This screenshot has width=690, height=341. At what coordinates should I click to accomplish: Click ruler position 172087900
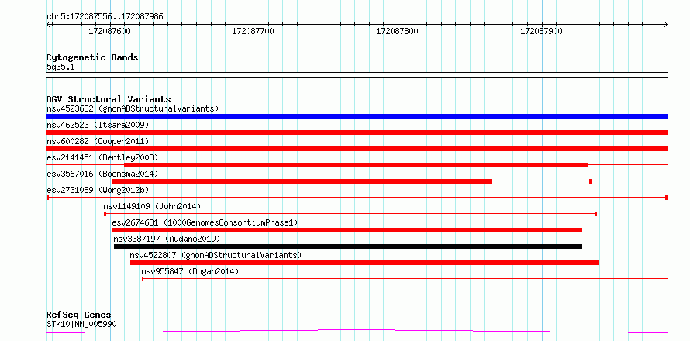541,31
